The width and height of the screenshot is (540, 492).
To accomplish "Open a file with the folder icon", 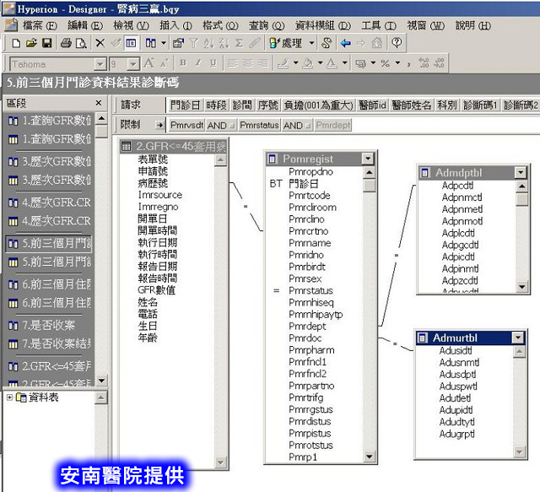I will (x=31, y=43).
